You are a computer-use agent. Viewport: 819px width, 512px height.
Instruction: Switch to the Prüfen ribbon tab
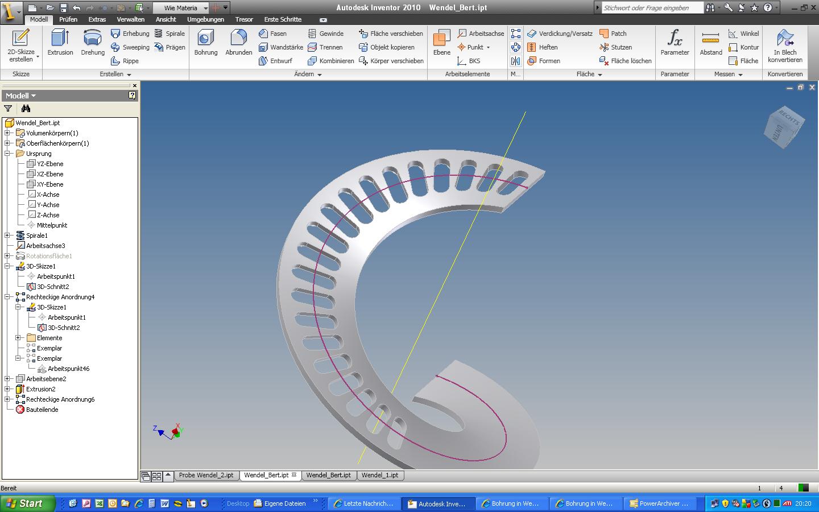coord(68,19)
